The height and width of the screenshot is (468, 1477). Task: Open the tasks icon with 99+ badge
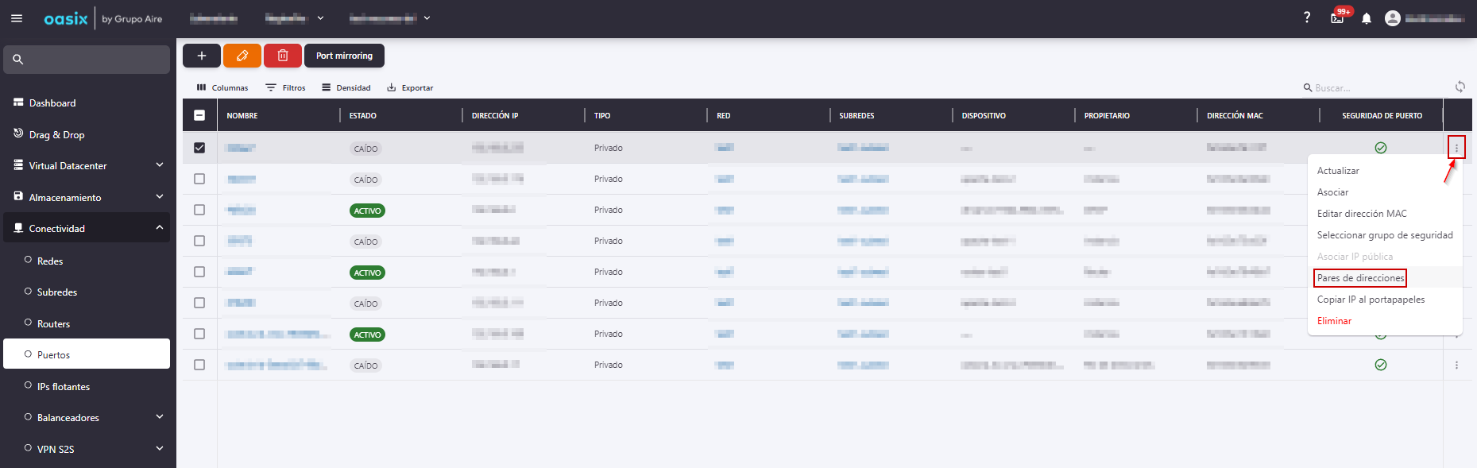coord(1338,17)
